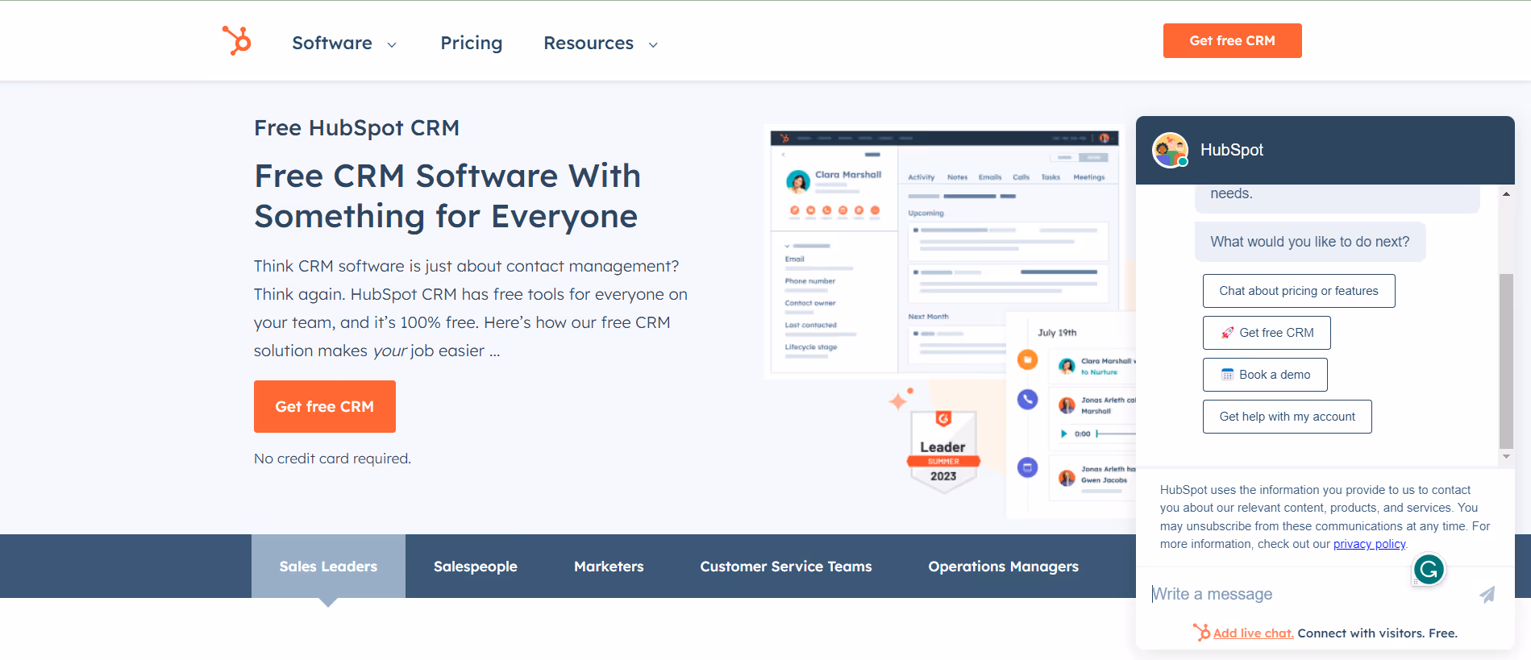Click the HubSpot chat avatar icon
Screen dimensions: 1531x660
pyautogui.click(x=1170, y=150)
